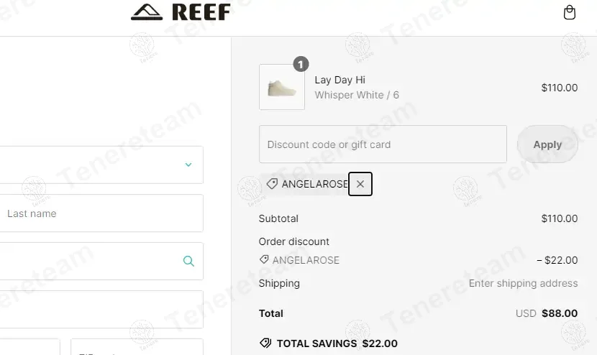Click the Whisper White / 6 variant text
The image size is (597, 355).
tap(357, 95)
